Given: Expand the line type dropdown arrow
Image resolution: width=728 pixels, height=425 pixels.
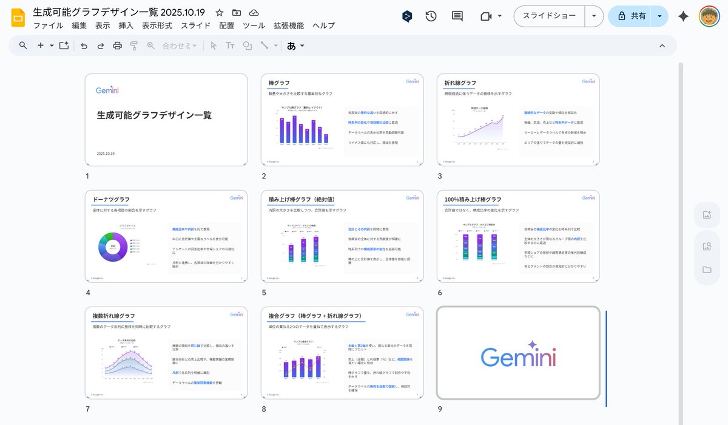Looking at the screenshot, I should click(x=275, y=46).
